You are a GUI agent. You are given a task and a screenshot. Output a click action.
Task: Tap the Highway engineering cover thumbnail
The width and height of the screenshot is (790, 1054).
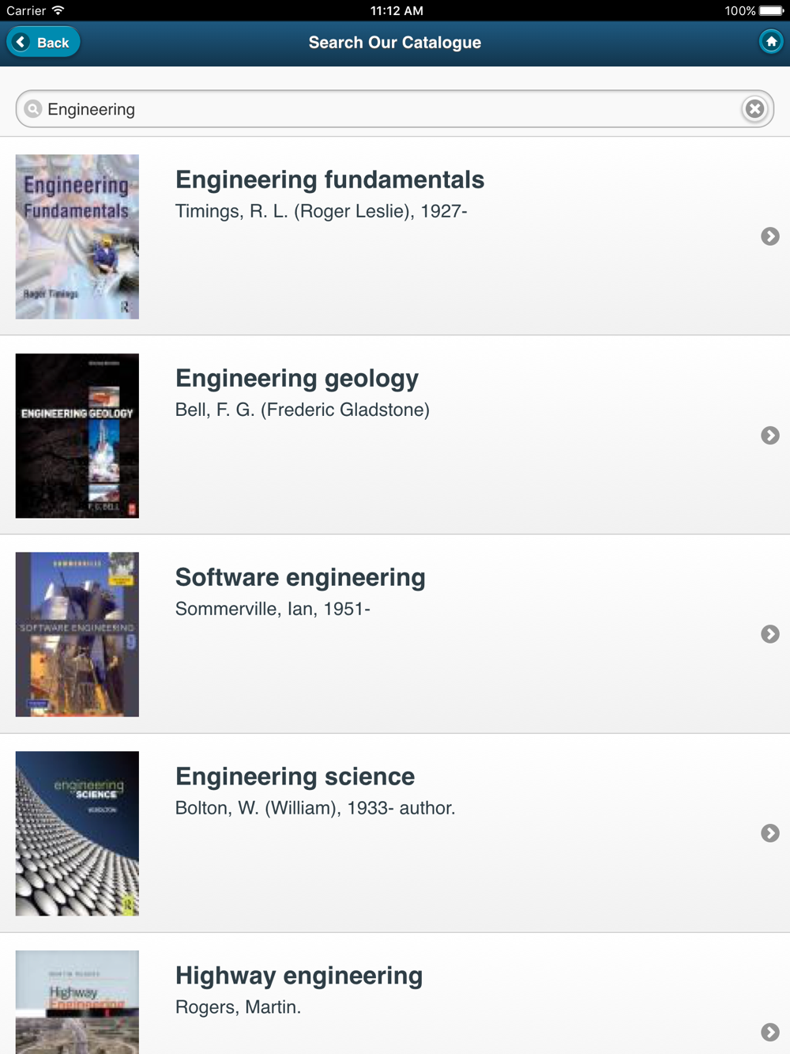[77, 1003]
